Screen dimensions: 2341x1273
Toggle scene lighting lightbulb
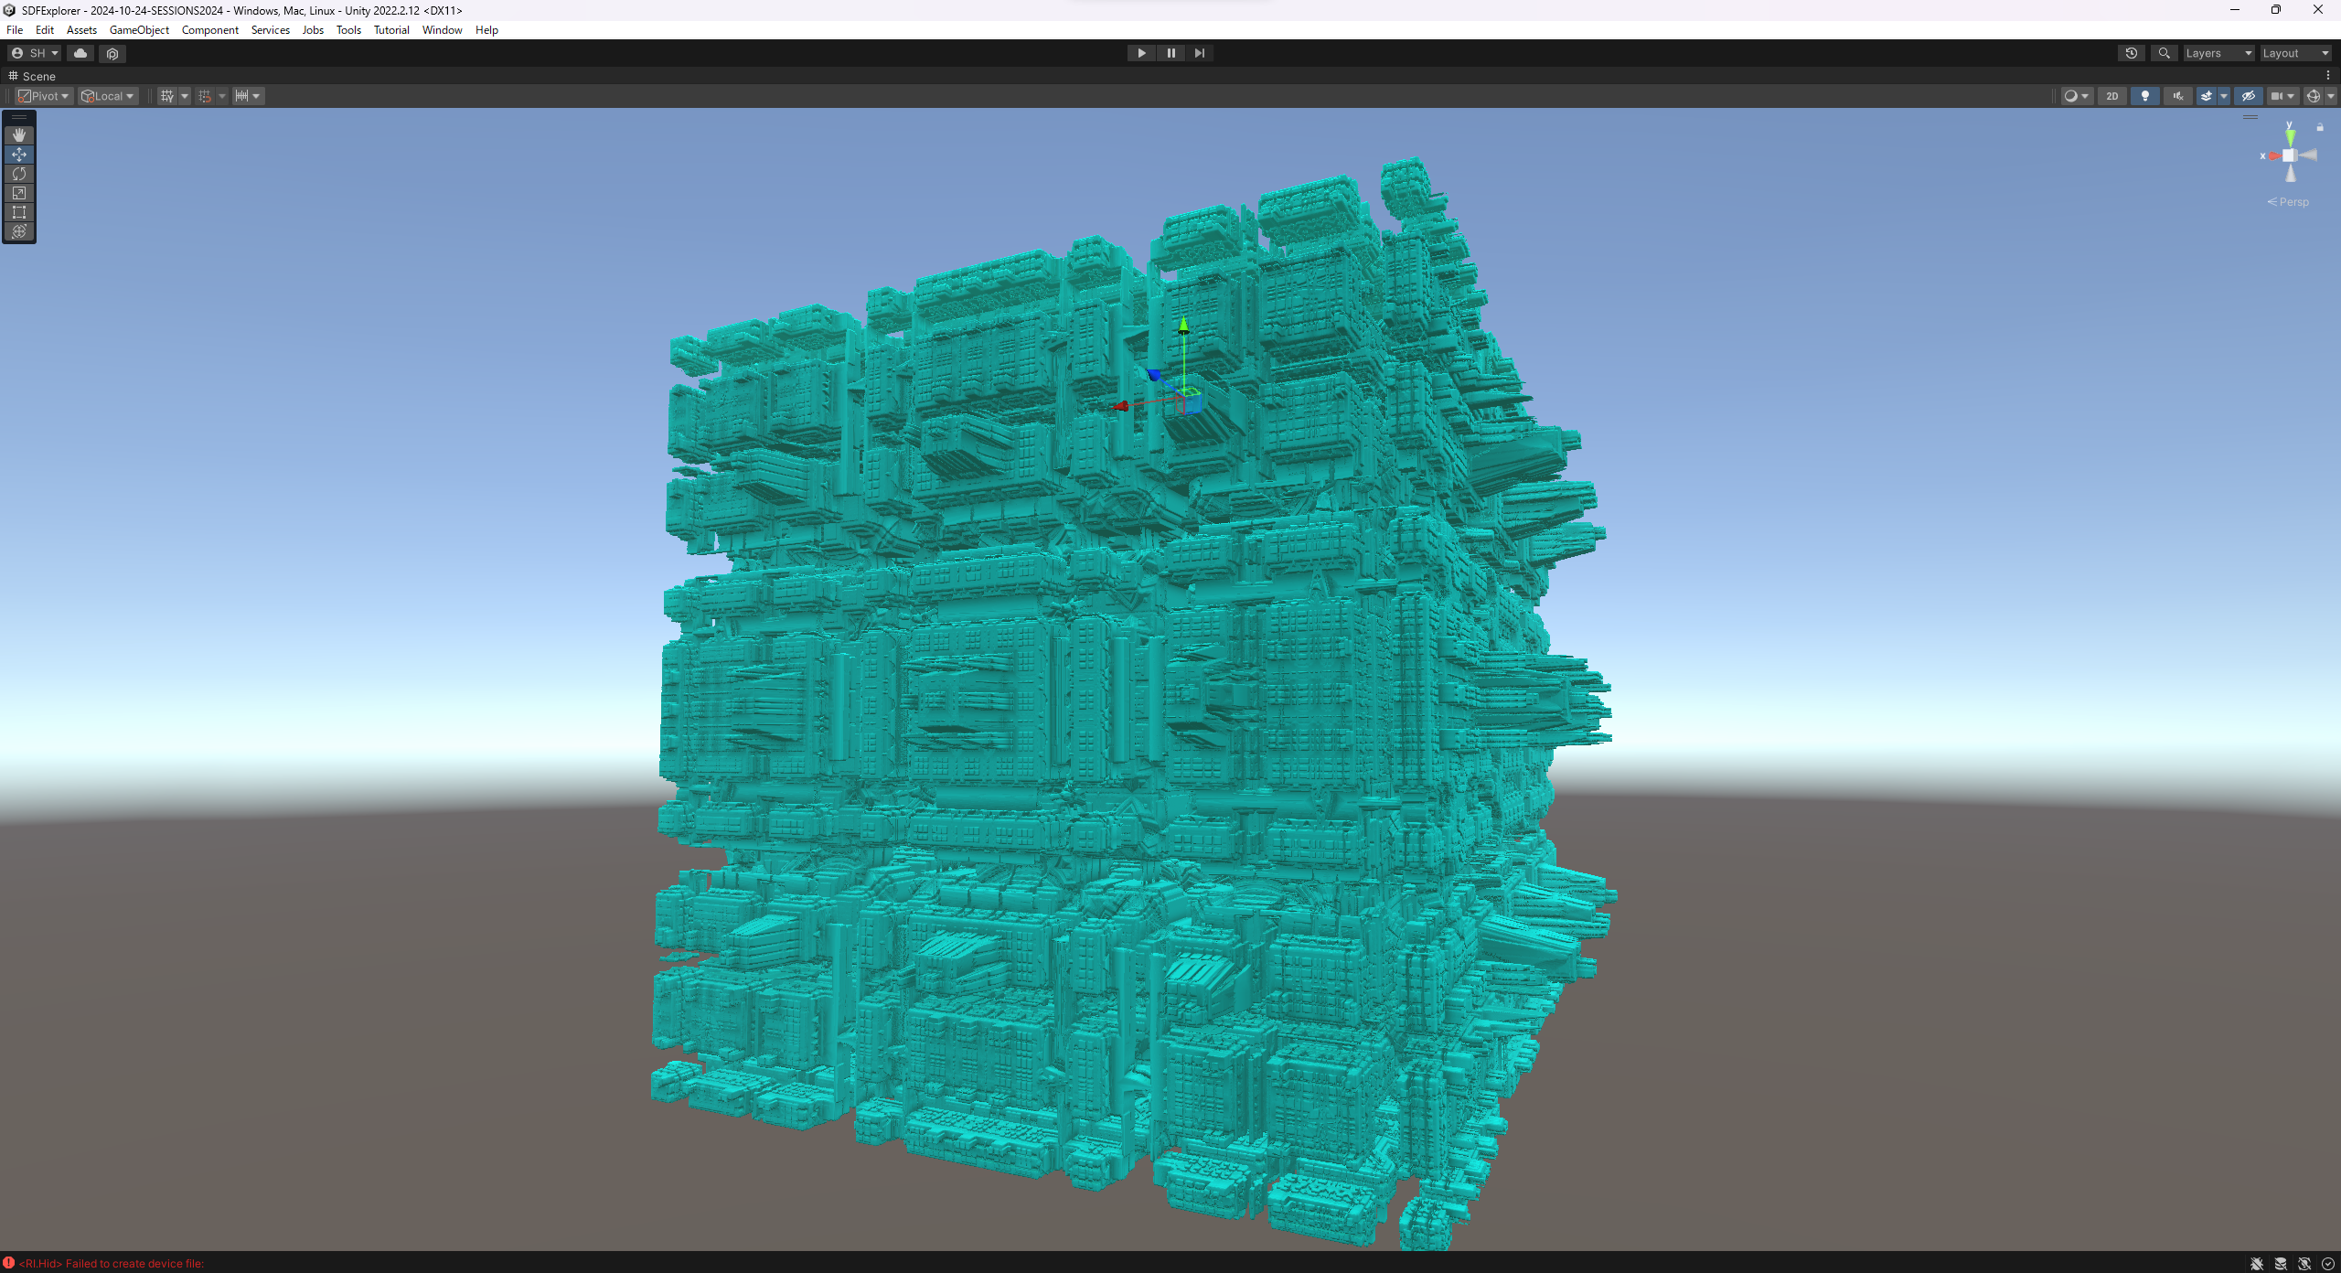pyautogui.click(x=2144, y=96)
